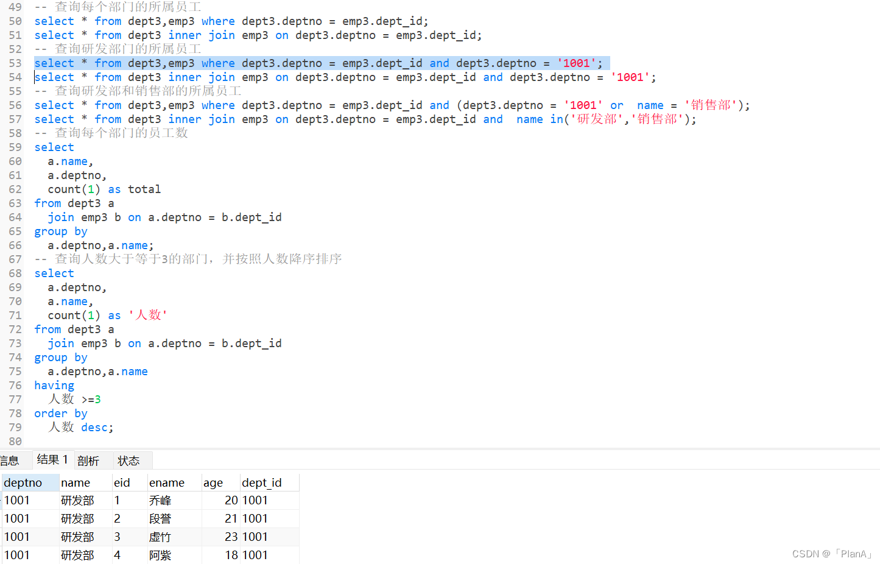Click '人数 >=3' on line 77
Image resolution: width=880 pixels, height=564 pixels.
coord(74,400)
